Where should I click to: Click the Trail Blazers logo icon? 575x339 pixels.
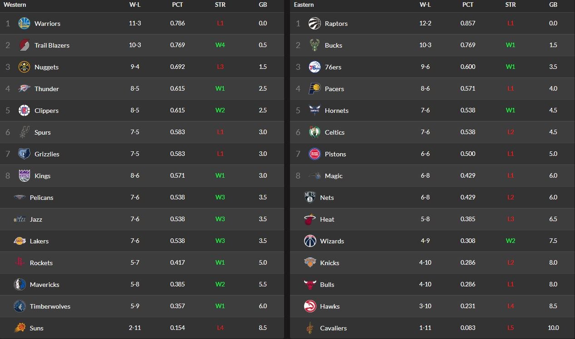[x=24, y=45]
